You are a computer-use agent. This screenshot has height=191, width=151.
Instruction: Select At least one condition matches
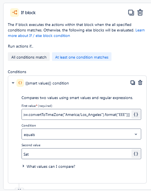[x=82, y=57]
